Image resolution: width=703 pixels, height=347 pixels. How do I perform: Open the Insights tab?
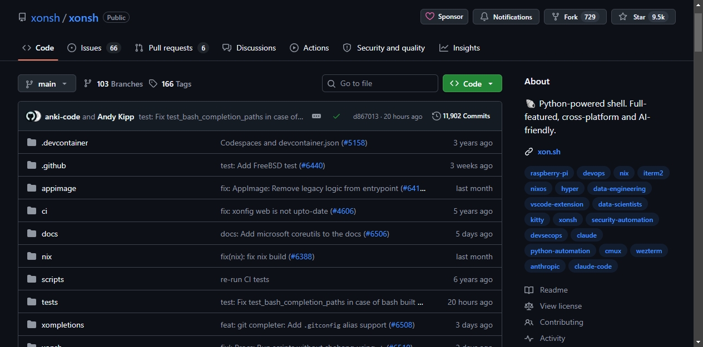tap(459, 48)
